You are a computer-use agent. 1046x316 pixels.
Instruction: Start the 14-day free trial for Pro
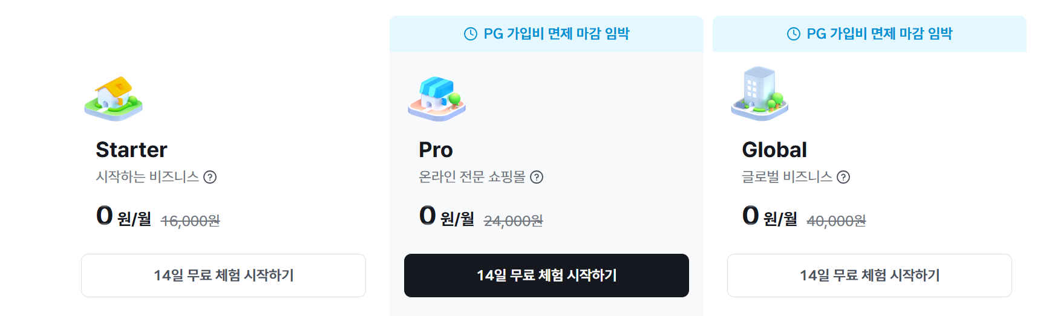546,276
